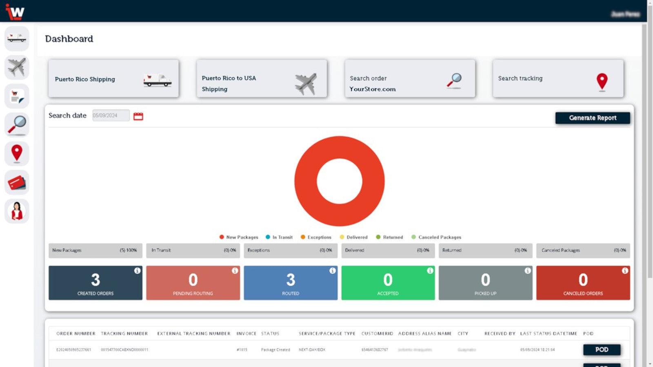
Task: Click the info icon on the Created Orders card
Action: point(137,270)
